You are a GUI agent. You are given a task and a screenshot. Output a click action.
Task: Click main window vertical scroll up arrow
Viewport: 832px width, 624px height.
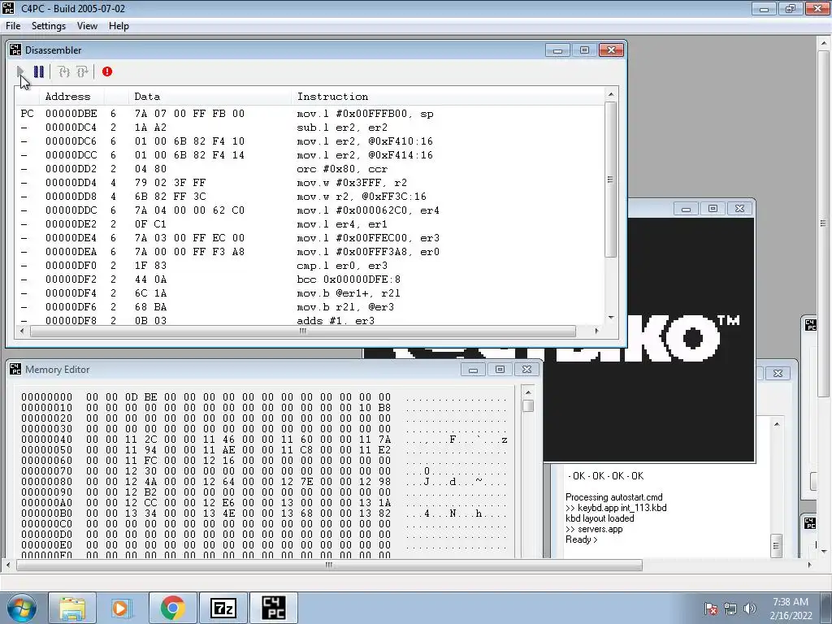pos(824,42)
